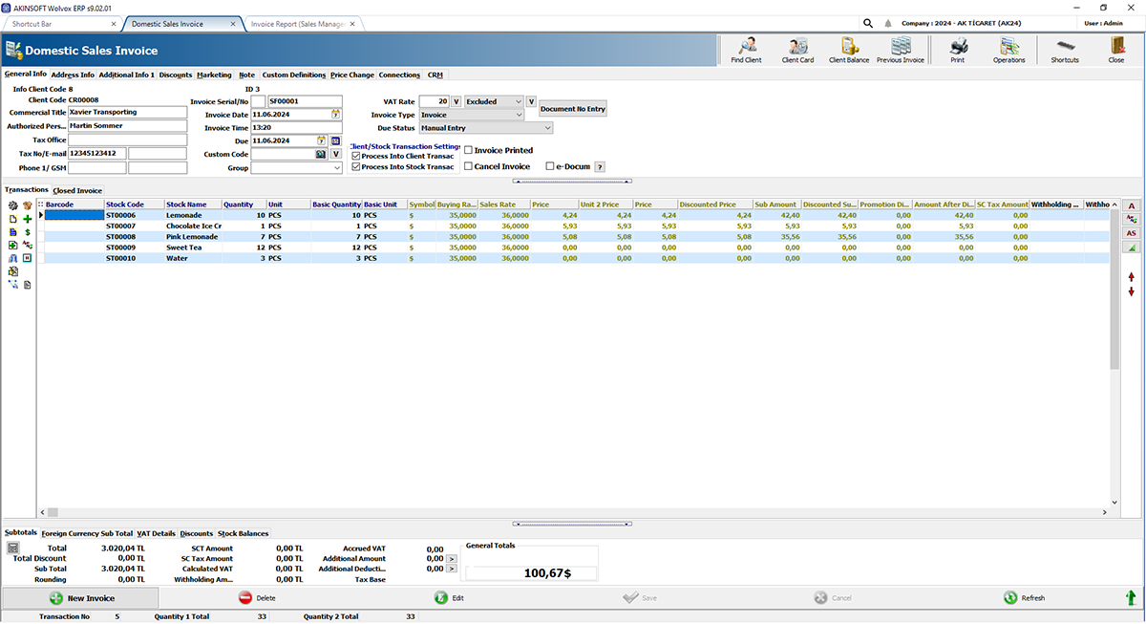Viewport: 1146px width, 624px height.
Task: Check the Cancel Invoice box
Action: coord(468,166)
